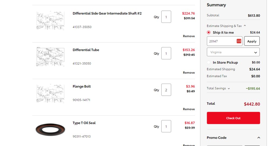The width and height of the screenshot is (276, 146).
Task: Click the red password manager icon in ZIP field
Action: click(239, 41)
